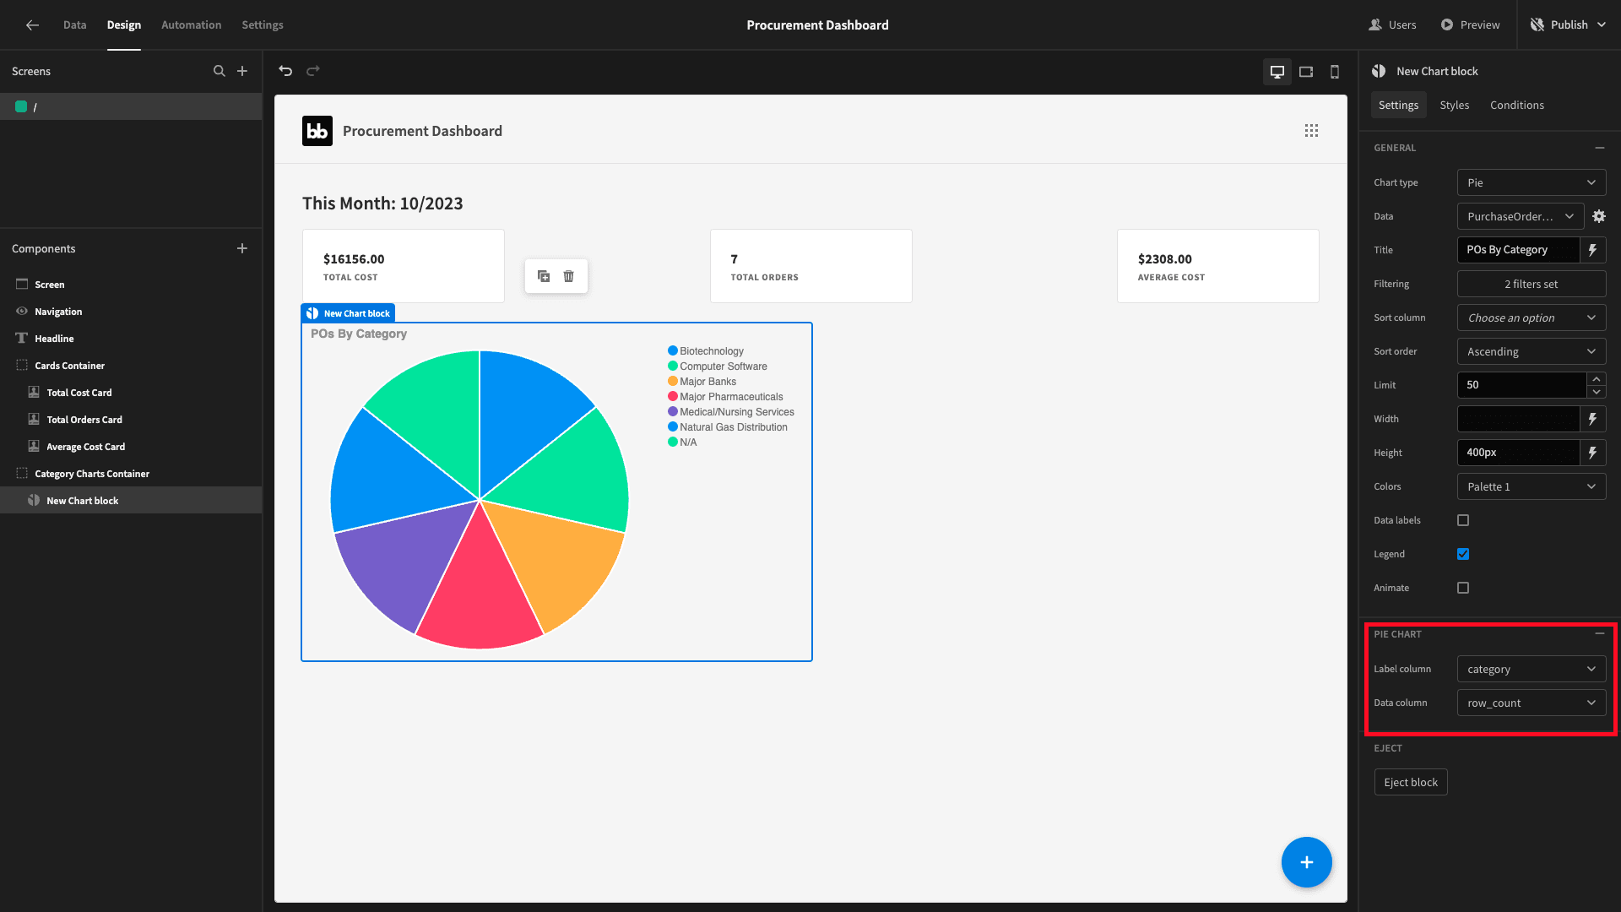Click lightning binding icon for Height
The width and height of the screenshot is (1621, 912).
click(x=1592, y=453)
